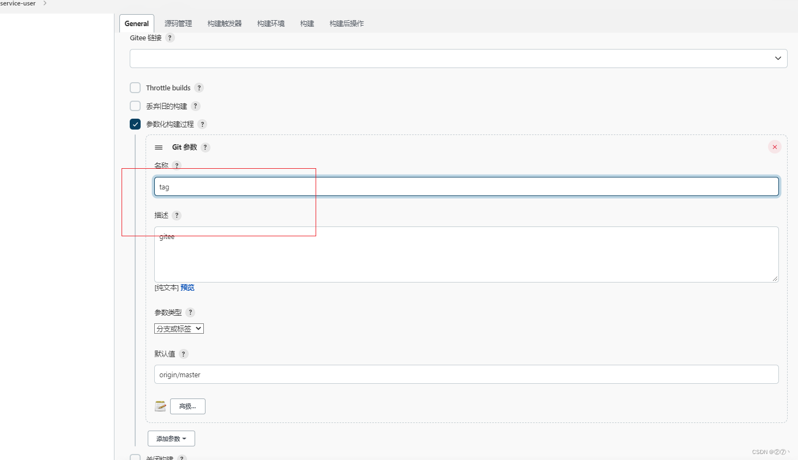Image resolution: width=798 pixels, height=460 pixels.
Task: Click the 高级... button
Action: 188,407
